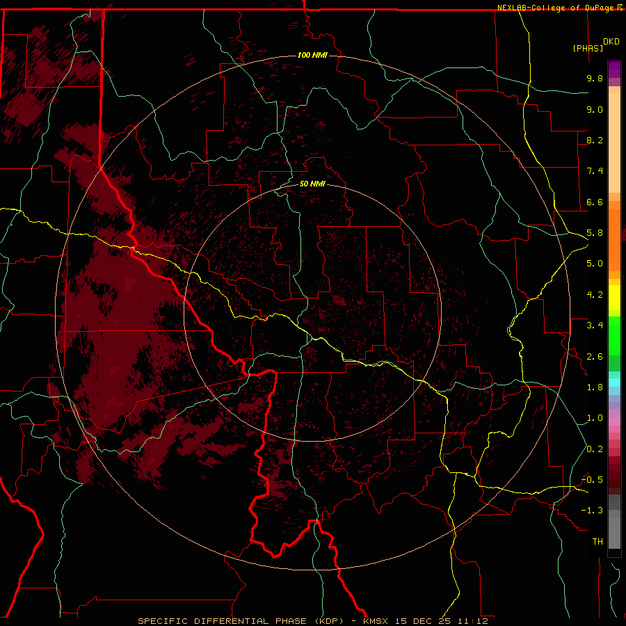Viewport: 626px width, 626px height.
Task: Click the 100 NMI range ring label
Action: [312, 55]
